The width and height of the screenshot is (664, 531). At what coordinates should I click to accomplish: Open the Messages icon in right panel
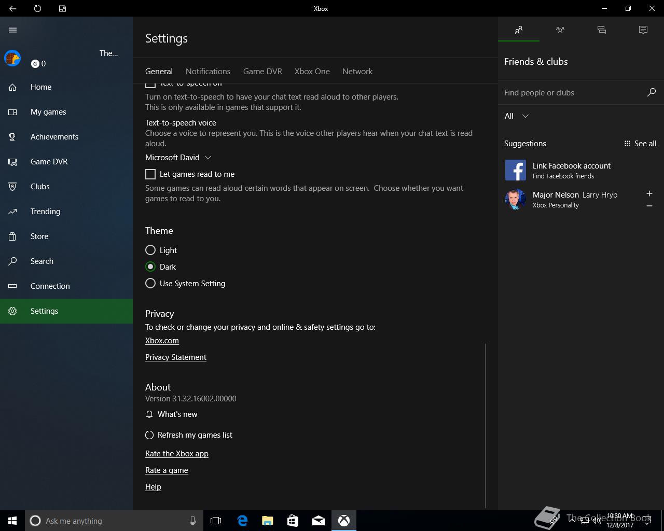pos(601,30)
